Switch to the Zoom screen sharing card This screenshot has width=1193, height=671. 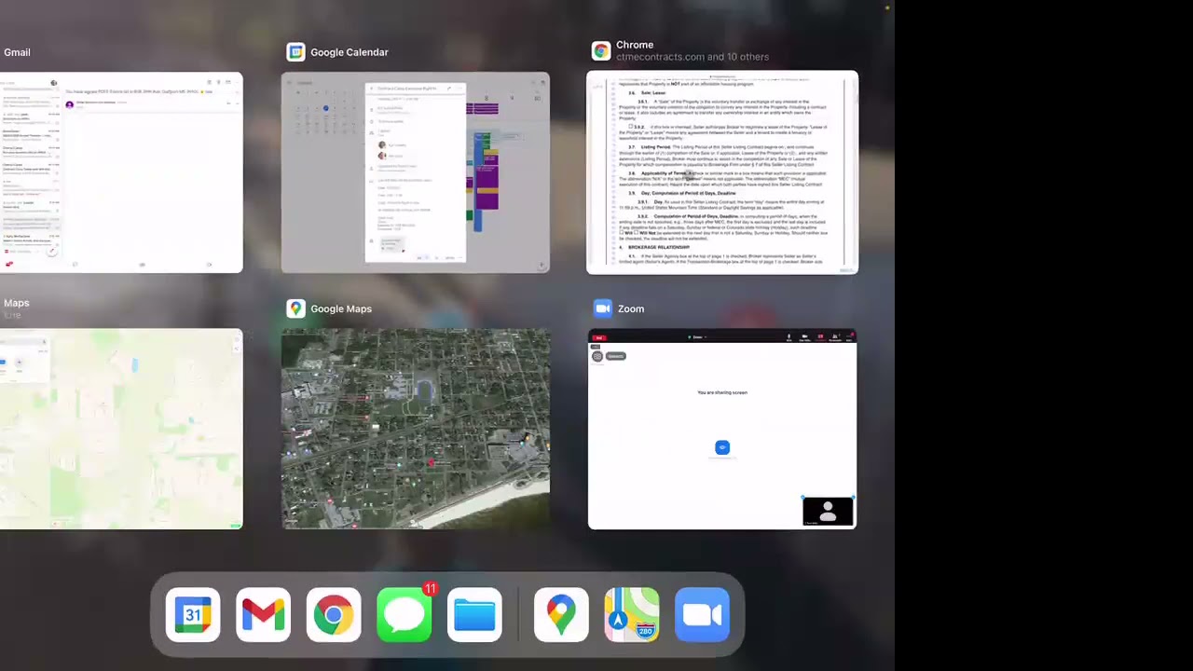[x=722, y=429]
